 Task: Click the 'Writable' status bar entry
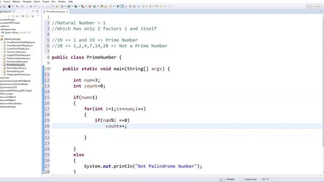(230, 179)
